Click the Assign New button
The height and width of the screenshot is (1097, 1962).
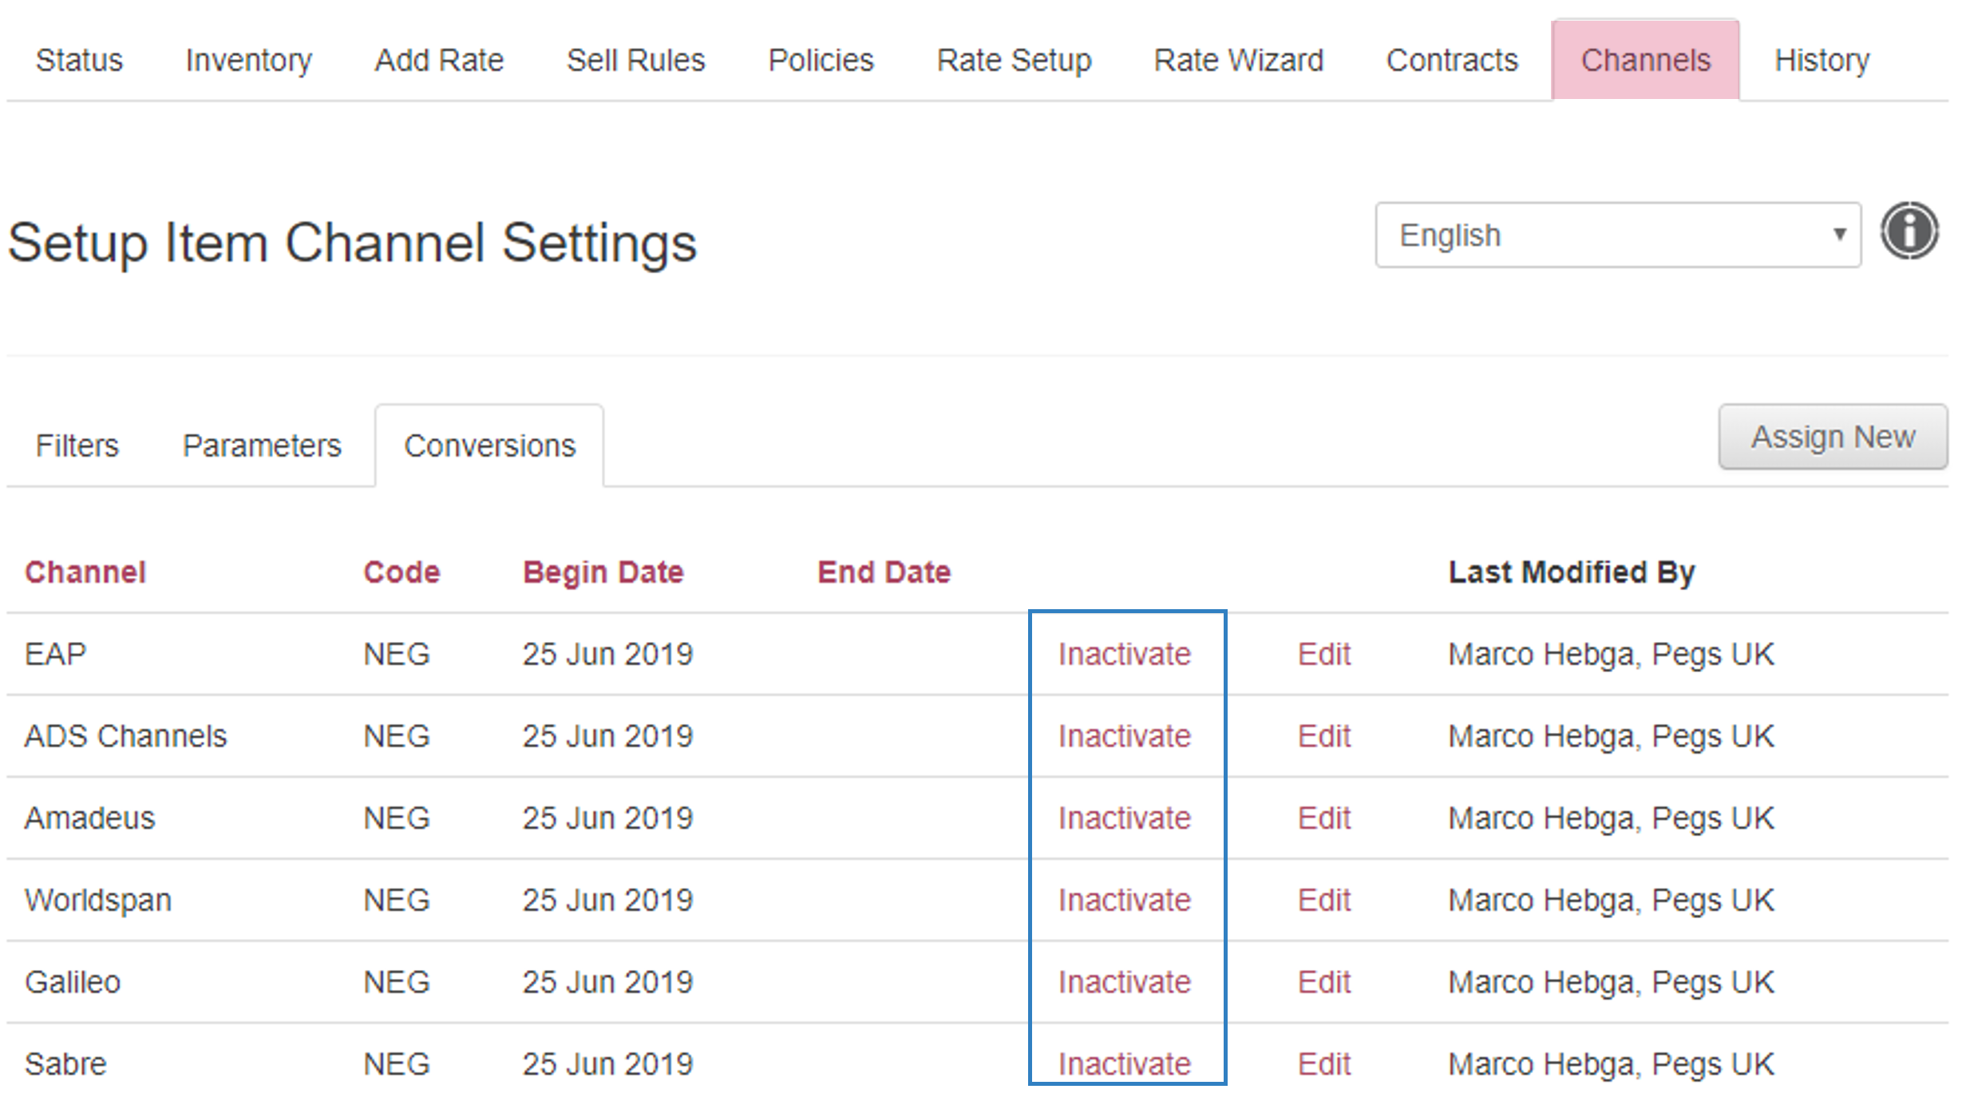point(1833,437)
